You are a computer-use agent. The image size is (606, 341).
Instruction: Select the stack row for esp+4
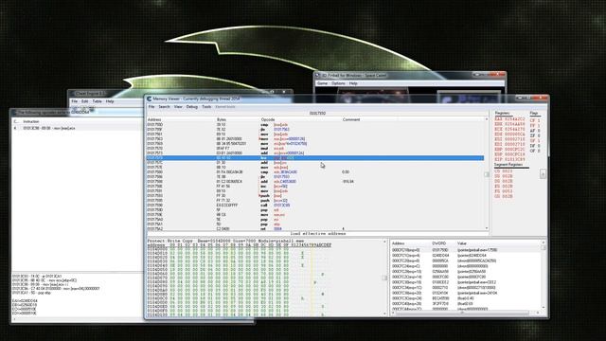coord(465,256)
